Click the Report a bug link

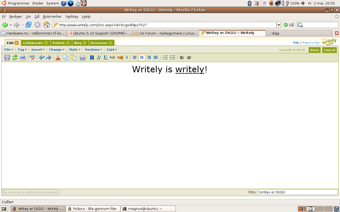[311, 42]
